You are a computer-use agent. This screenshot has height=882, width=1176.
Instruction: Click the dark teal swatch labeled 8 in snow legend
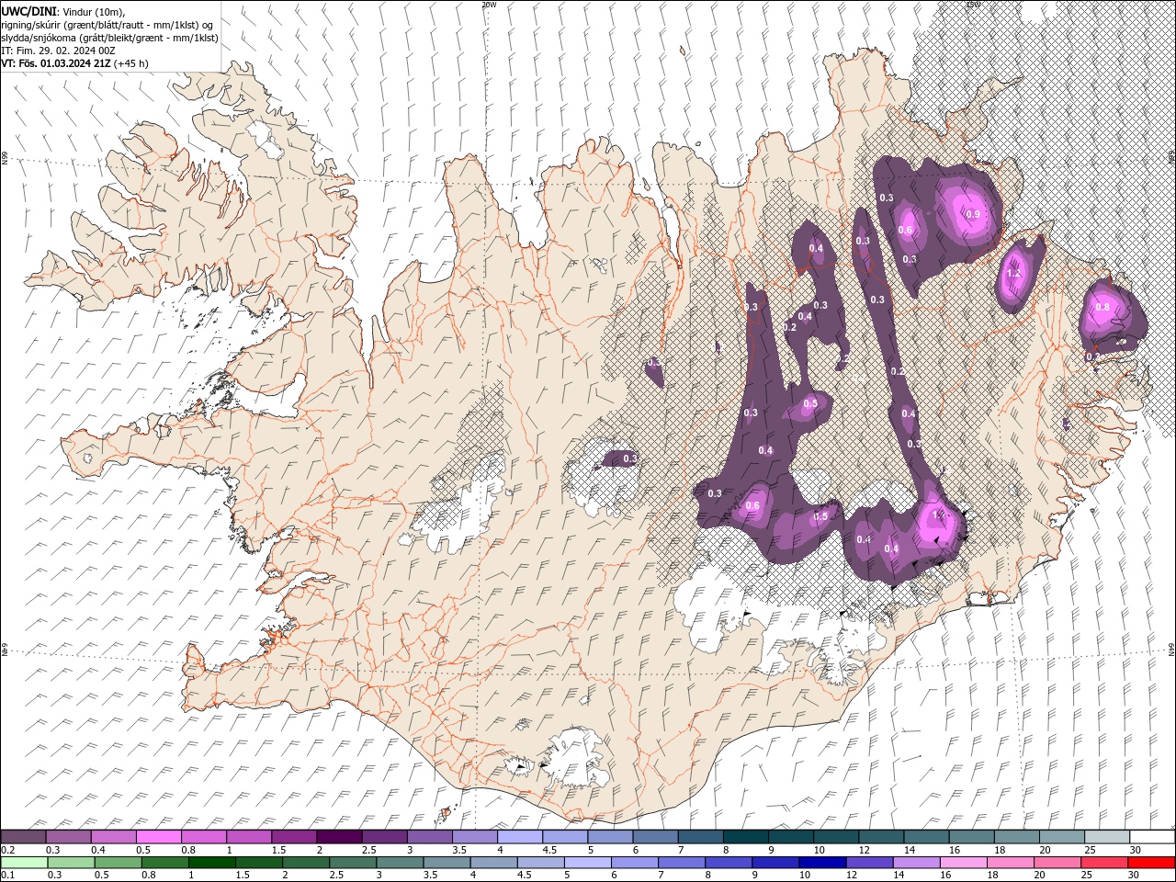coord(745,836)
